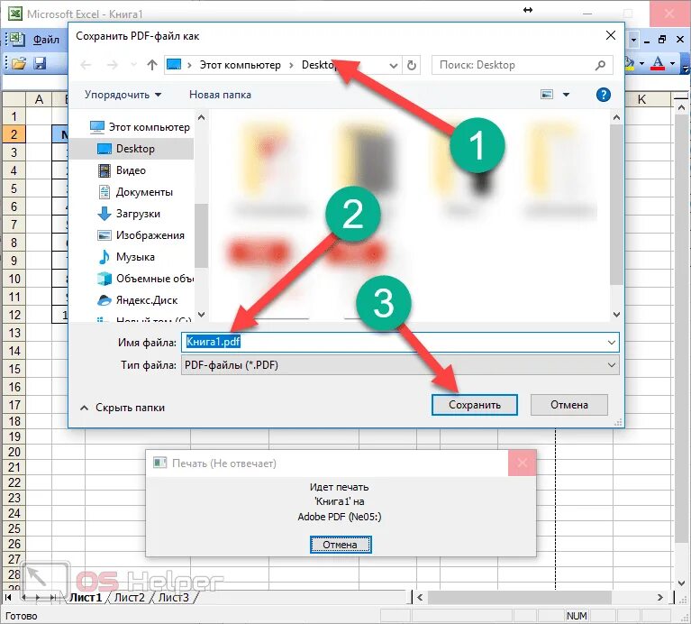Viewport: 691px width, 624px height.
Task: Open the Упорядочить dropdown
Action: 123,95
